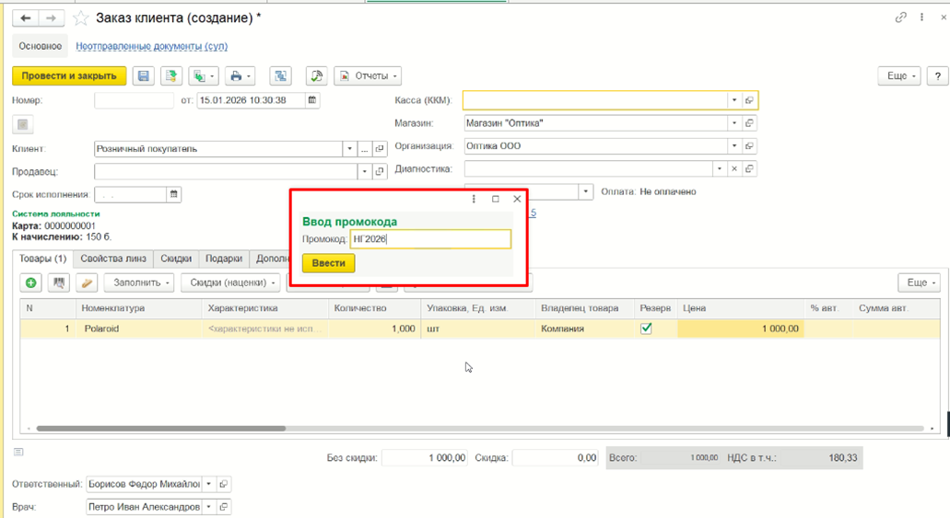Click the barcode search icon in table toolbar
Screen dimensions: 950x518
[x=59, y=282]
